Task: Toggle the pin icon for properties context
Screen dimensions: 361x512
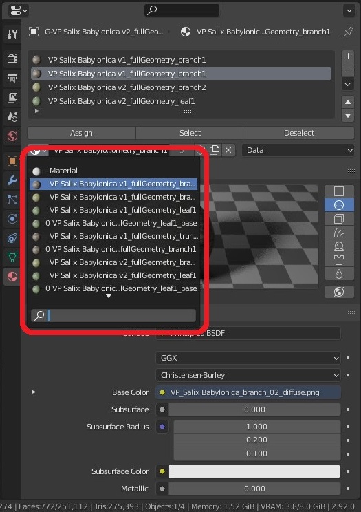Action: click(349, 32)
